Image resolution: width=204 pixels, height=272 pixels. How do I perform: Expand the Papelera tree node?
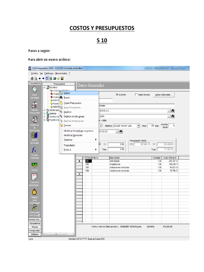[x=45, y=120]
